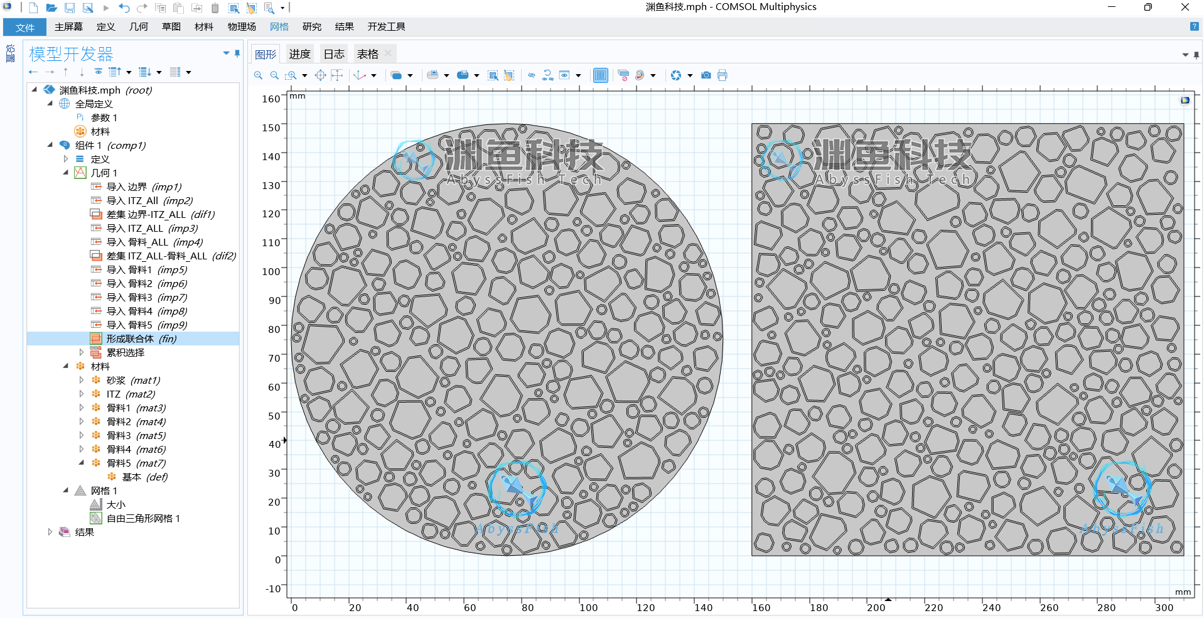Toggle the grid display button
1204x618 pixels.
tap(601, 75)
